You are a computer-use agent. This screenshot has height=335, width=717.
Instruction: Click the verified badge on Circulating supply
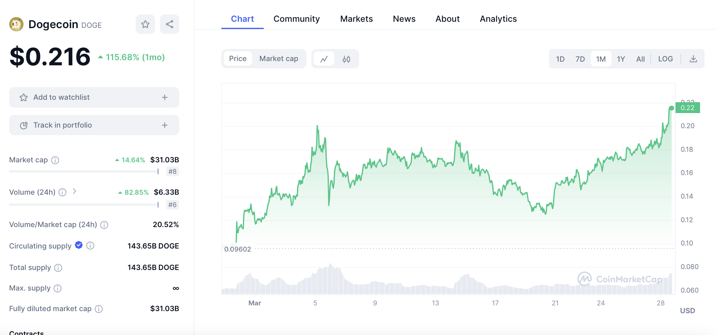79,245
